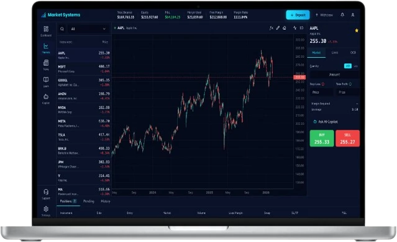
Task: Toggle the AAPL favorite star
Action: [x=357, y=30]
